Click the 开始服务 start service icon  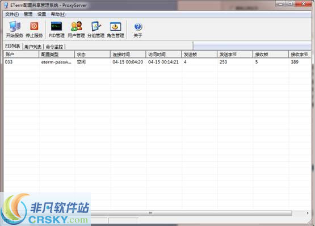point(14,30)
